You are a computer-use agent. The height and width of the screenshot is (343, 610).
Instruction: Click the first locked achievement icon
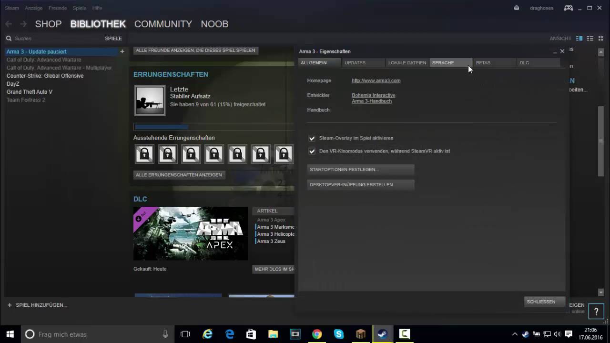(x=144, y=154)
